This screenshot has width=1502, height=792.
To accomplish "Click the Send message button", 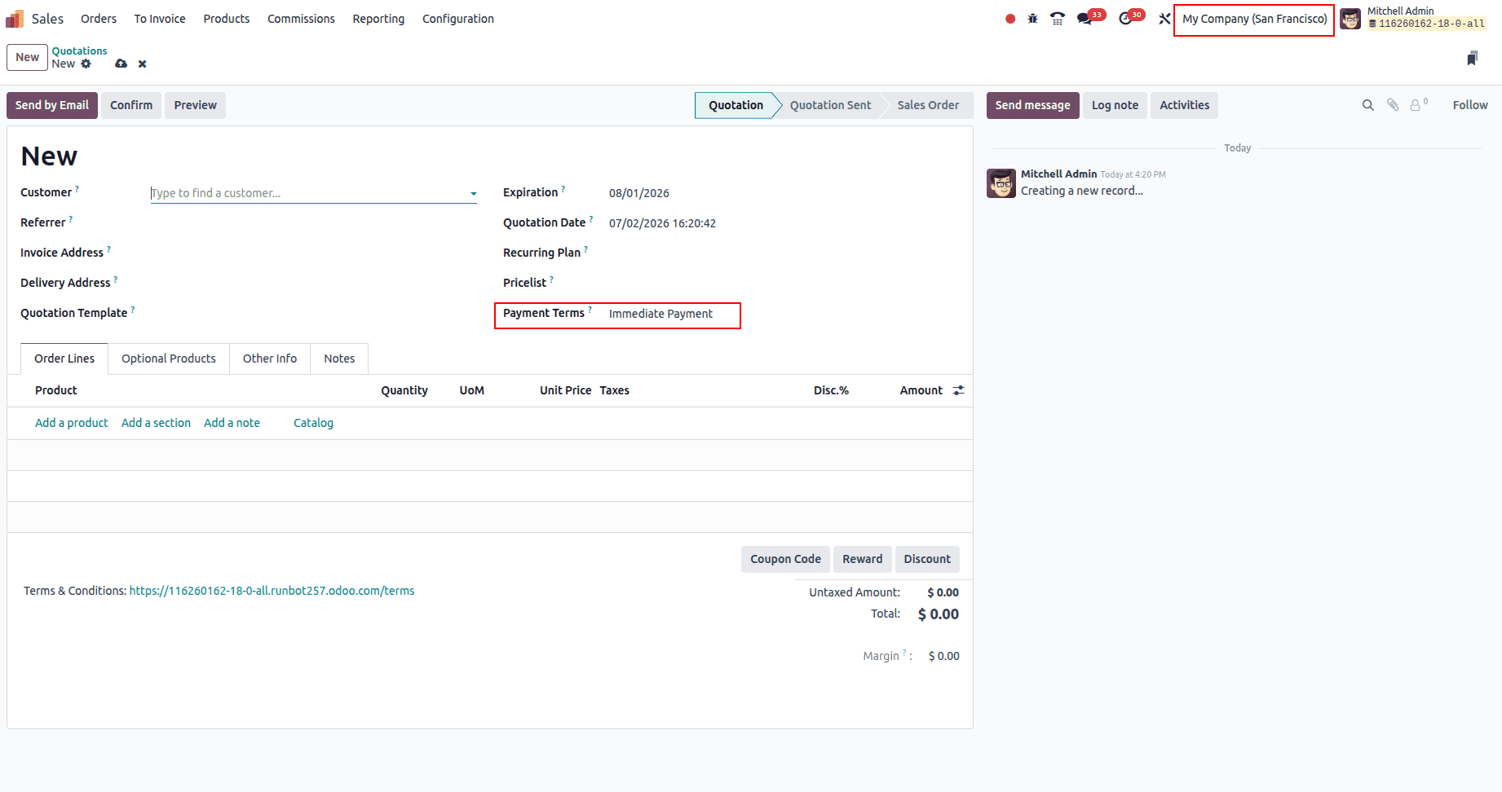I will click(x=1032, y=105).
